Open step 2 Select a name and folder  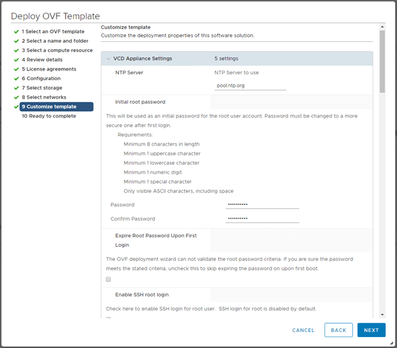click(x=57, y=41)
